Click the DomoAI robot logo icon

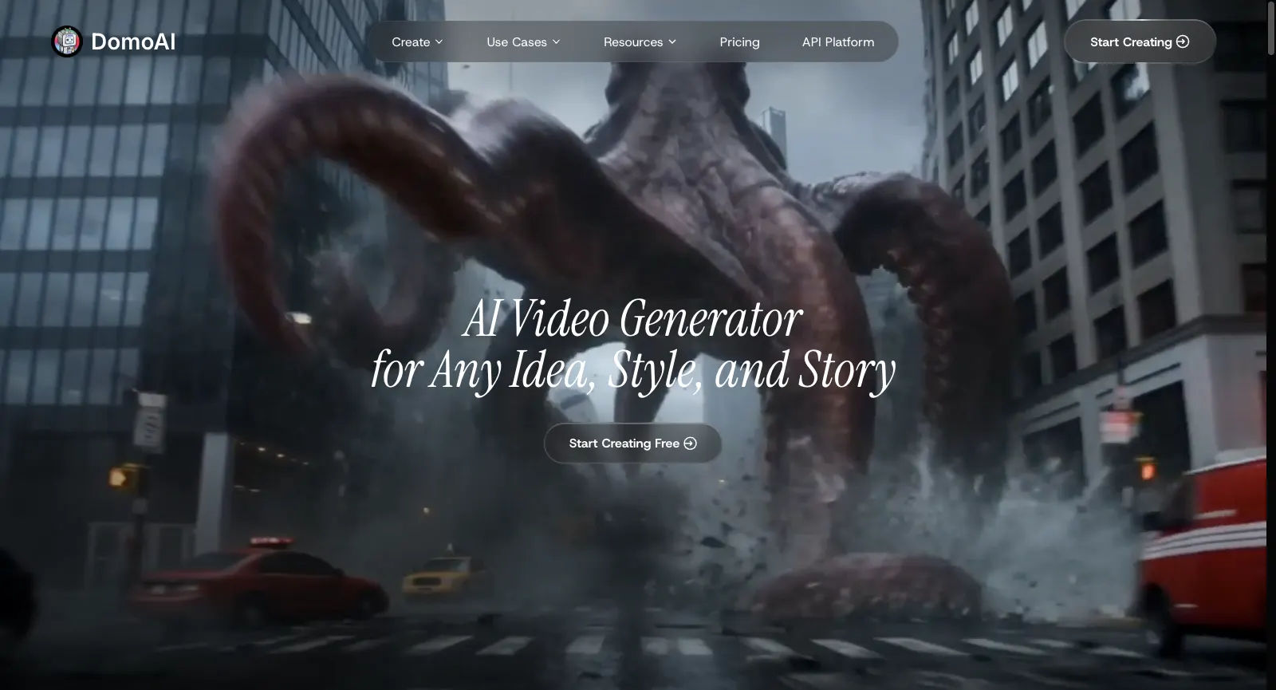pos(67,41)
